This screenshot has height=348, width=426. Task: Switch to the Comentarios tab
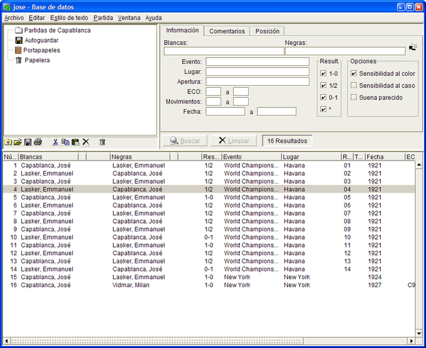point(227,31)
